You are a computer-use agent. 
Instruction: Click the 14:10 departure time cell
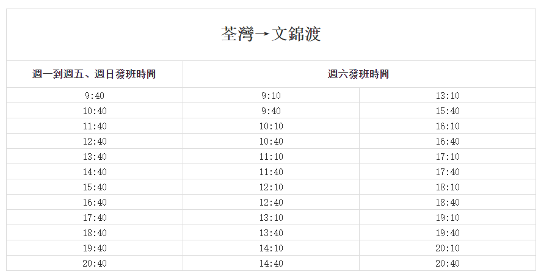[270, 248]
